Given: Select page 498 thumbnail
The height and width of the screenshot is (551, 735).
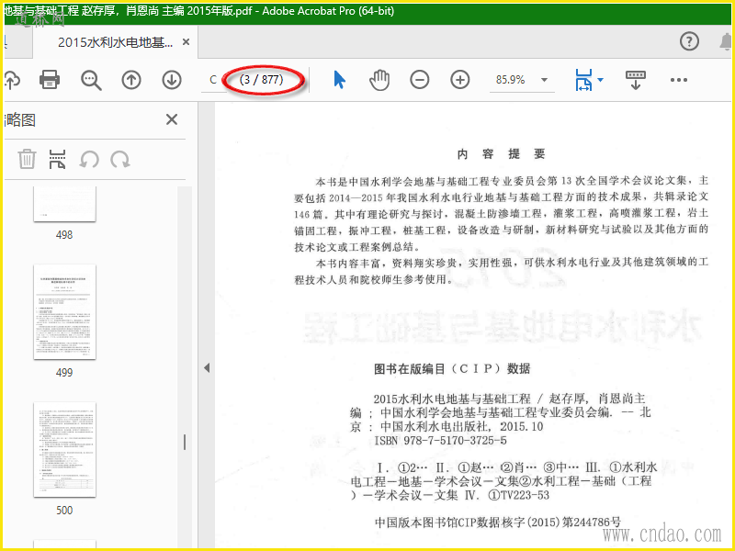Looking at the screenshot, I should pos(64,204).
